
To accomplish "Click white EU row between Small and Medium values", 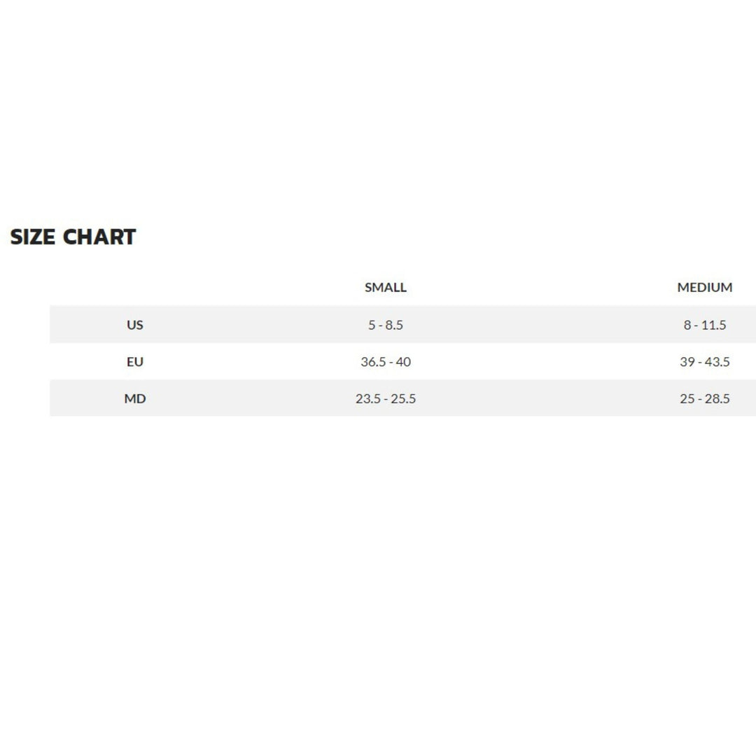I will (546, 362).
